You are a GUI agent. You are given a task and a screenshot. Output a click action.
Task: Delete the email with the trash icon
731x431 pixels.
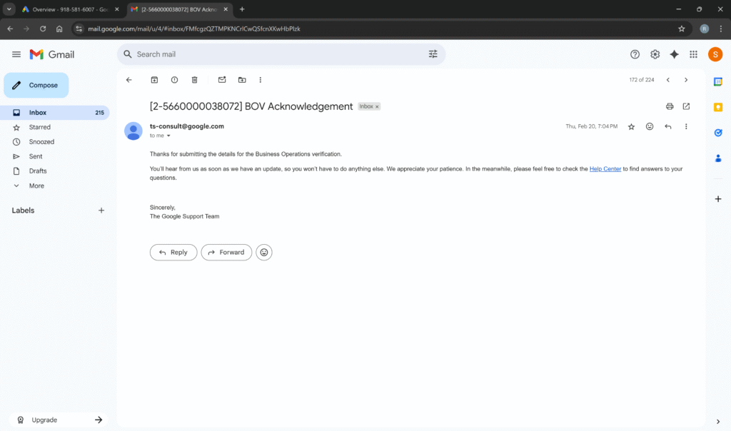[194, 80]
